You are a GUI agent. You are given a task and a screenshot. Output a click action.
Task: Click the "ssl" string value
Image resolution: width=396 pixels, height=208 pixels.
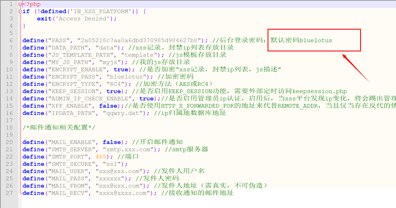112,164
